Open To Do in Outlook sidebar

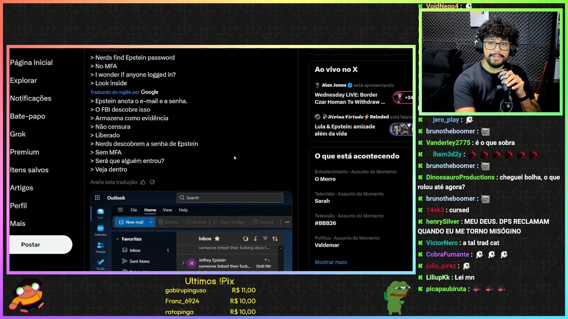100,264
